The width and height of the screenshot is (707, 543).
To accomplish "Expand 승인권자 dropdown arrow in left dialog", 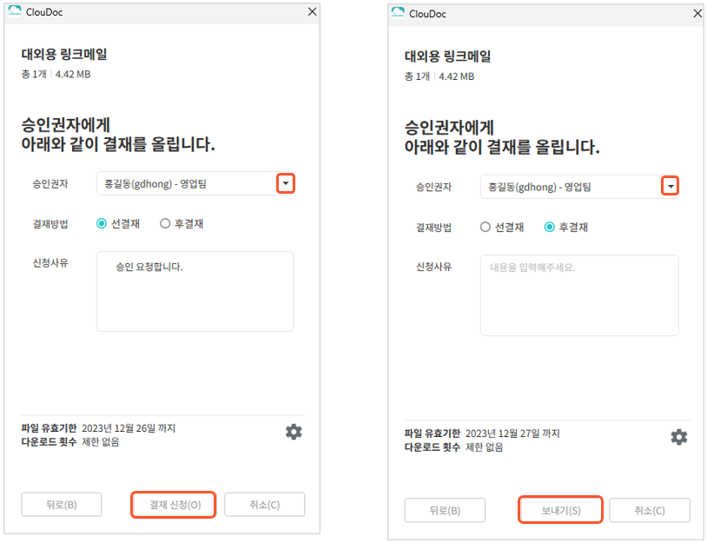I will [x=286, y=183].
